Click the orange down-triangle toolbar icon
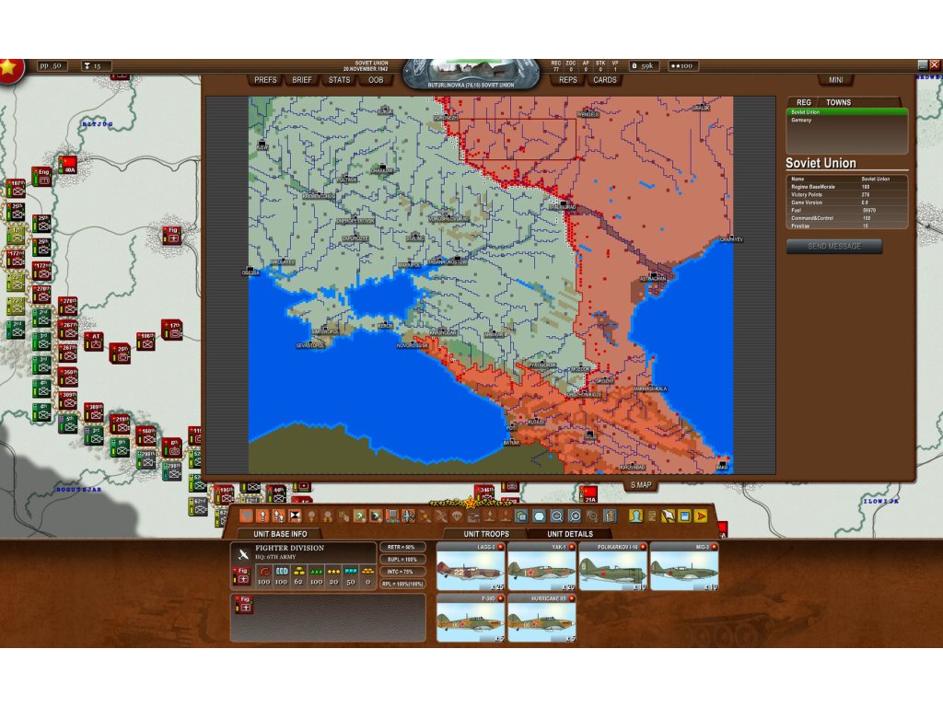Image resolution: width=943 pixels, height=707 pixels. coord(247,516)
